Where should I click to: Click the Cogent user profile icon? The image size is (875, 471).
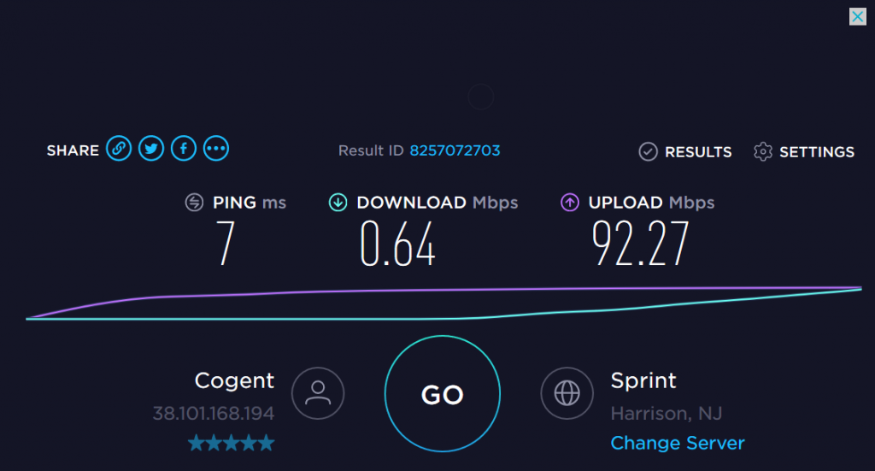(x=318, y=393)
